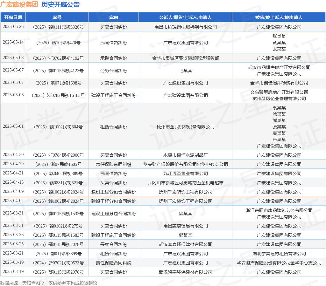This screenshot has height=286, width=326.
Task: Click the date cell 2025-04-30
Action: (x=13, y=155)
